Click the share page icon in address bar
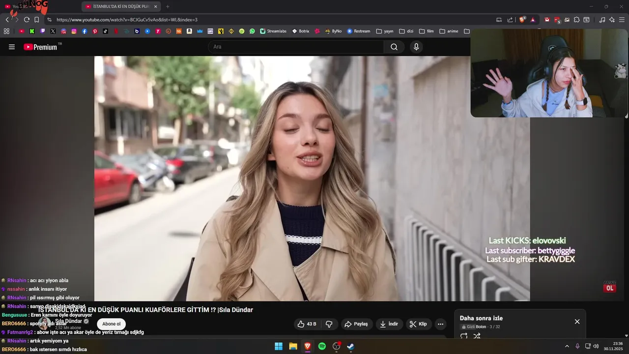This screenshot has width=629, height=354. 510,20
